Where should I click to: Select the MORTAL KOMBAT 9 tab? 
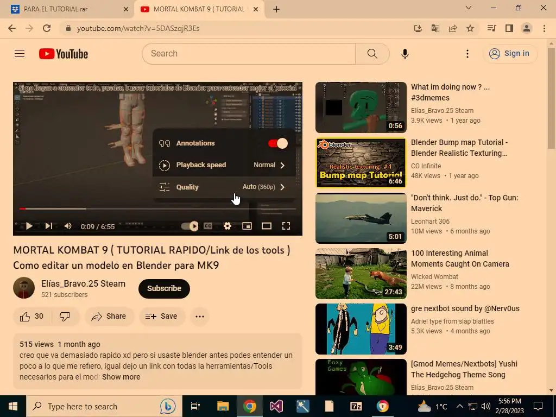coord(199,9)
